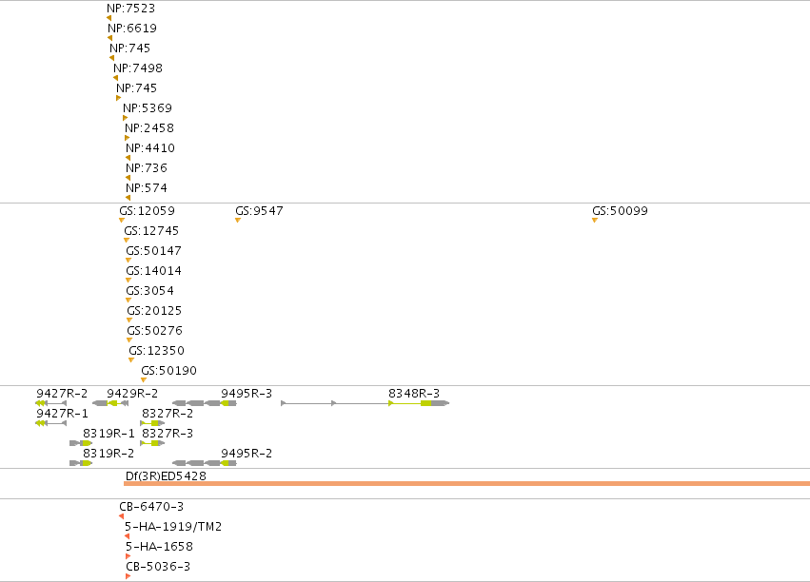Image resolution: width=810 pixels, height=582 pixels.
Task: Click the 8319R-2 text label
Action: coord(109,453)
